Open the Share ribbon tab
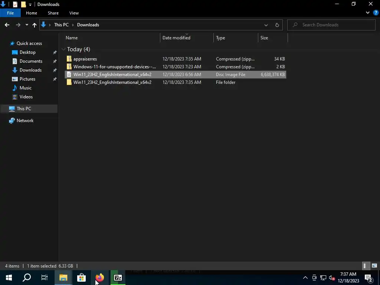This screenshot has width=380, height=285. [x=53, y=13]
